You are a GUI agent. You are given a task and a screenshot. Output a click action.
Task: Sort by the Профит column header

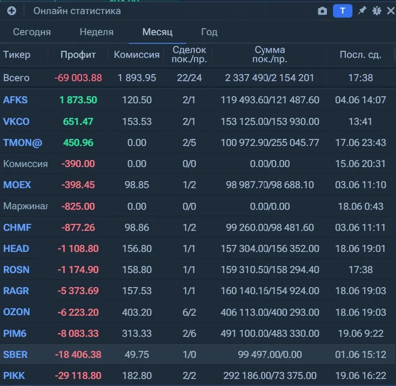click(x=78, y=55)
